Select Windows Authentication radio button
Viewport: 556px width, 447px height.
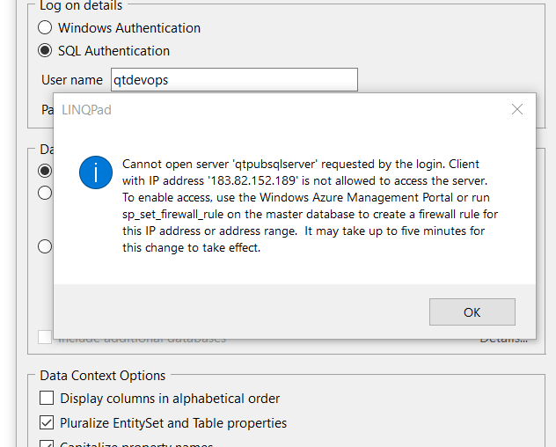(45, 27)
